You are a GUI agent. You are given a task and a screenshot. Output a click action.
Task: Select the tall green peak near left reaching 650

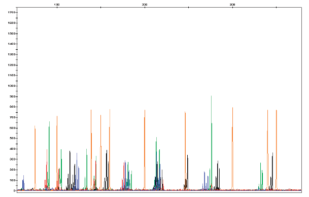(49, 156)
